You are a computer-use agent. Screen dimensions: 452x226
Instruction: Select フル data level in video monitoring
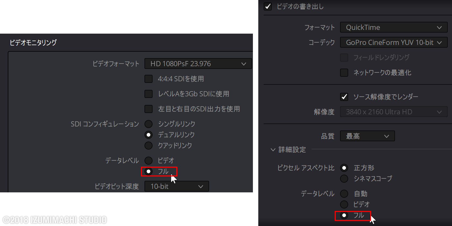(149, 171)
